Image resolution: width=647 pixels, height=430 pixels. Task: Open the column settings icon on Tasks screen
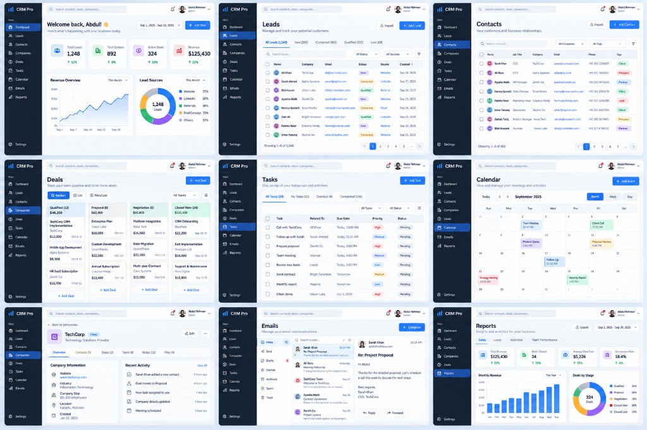click(x=419, y=208)
